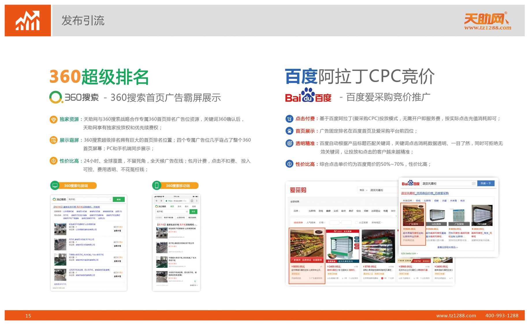Switch to the 图片 tab in mobile 360

click(x=187, y=206)
